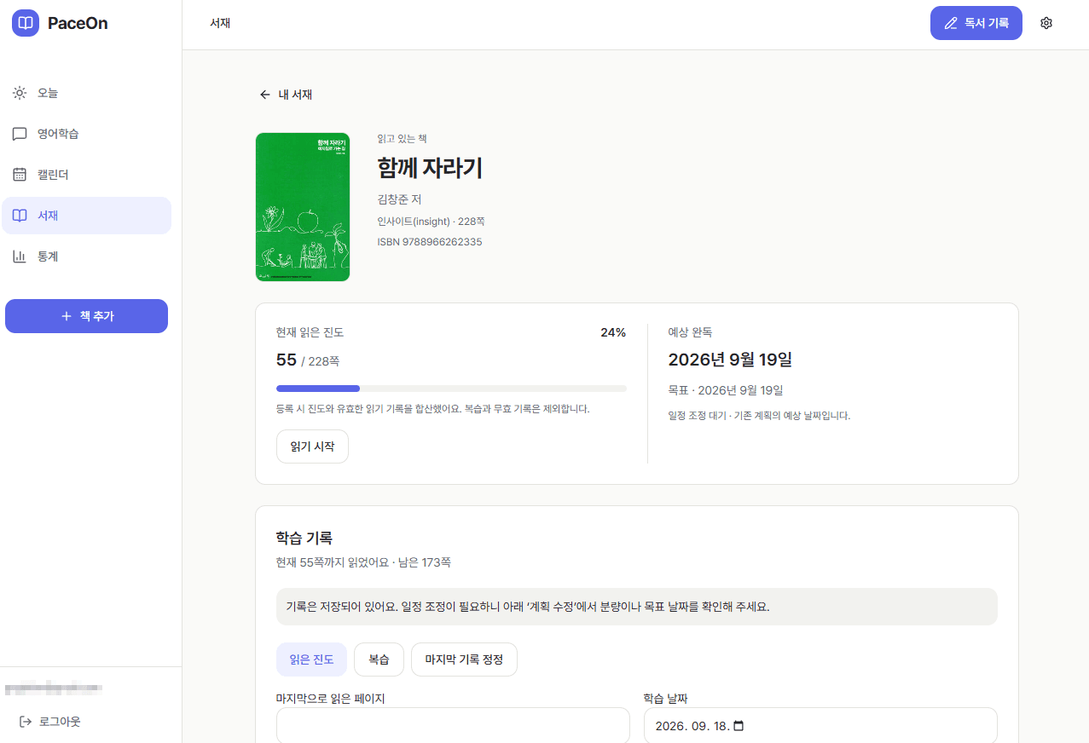Open 캘린더 from the sidebar
1089x743 pixels.
point(86,175)
